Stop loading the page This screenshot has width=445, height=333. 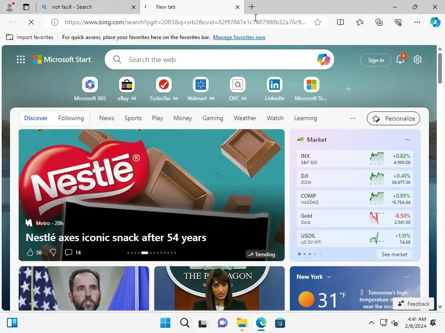[31, 22]
